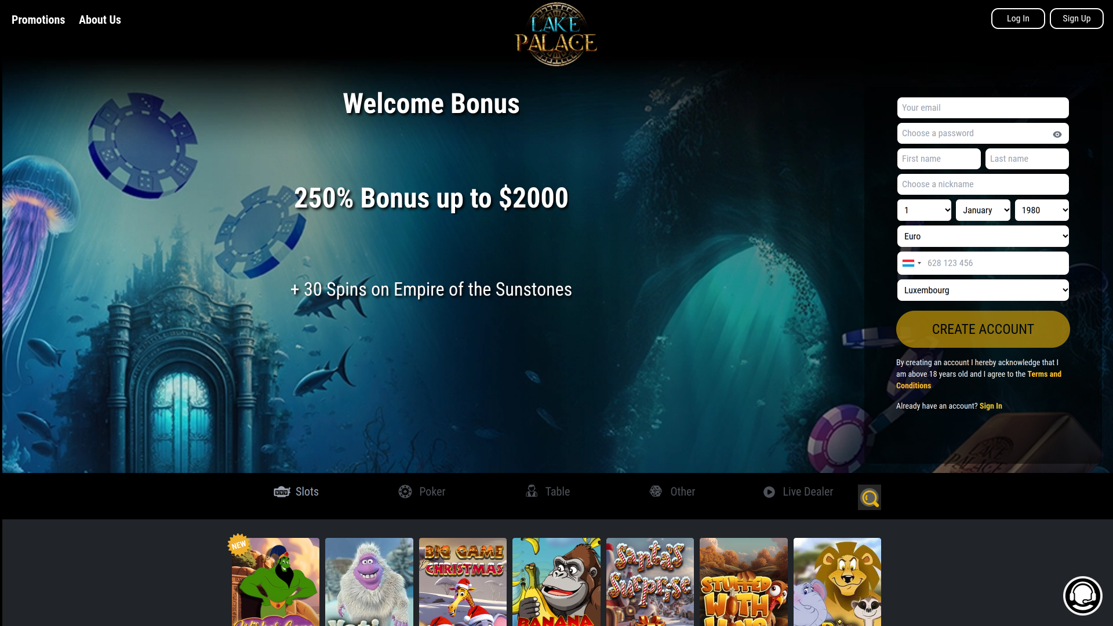Viewport: 1113px width, 626px height.
Task: Select the Slots machine icon
Action: (x=282, y=492)
